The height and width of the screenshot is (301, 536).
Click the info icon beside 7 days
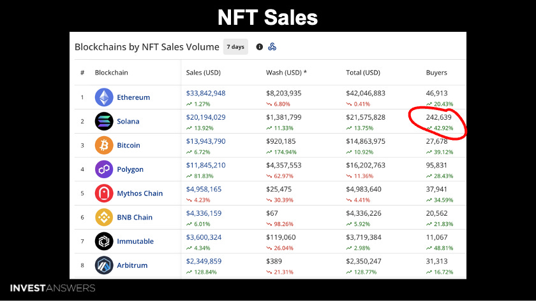(260, 46)
